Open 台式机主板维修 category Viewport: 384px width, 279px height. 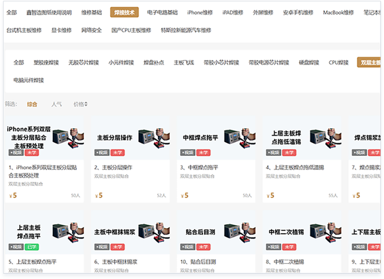24,30
